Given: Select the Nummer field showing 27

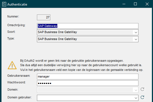Looking at the screenshot, I should coord(44,17).
